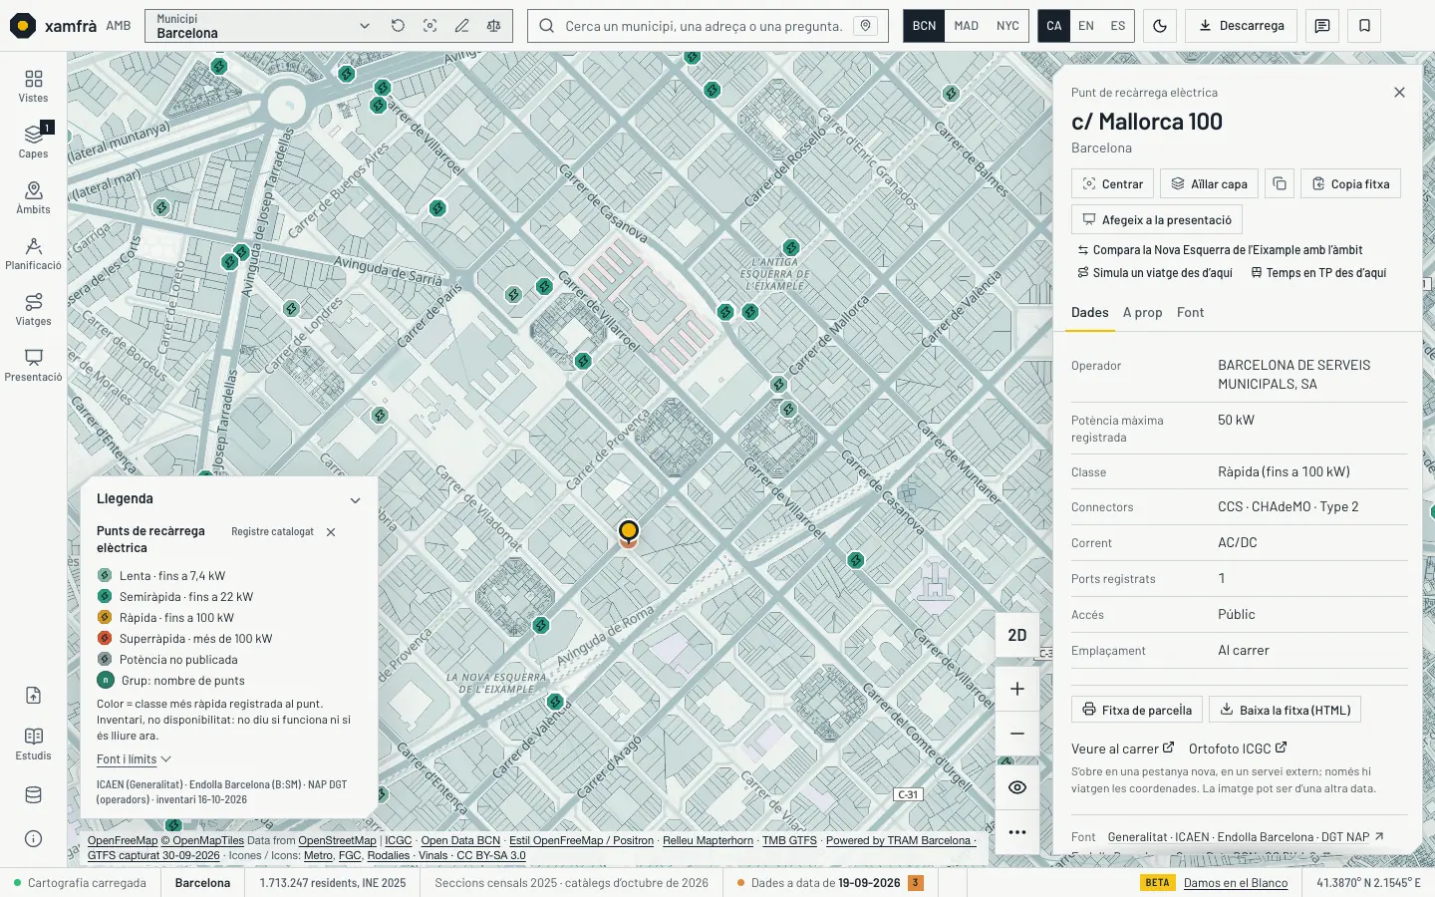The height and width of the screenshot is (897, 1435).
Task: Toggle the 2D map view button
Action: tap(1017, 635)
